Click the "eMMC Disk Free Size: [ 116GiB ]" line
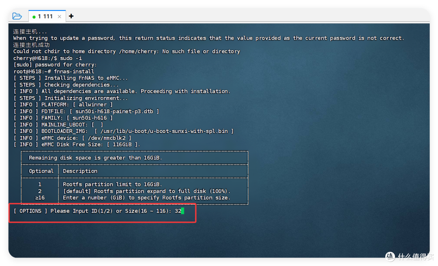Viewport: 438px width, 266px height. (x=77, y=144)
